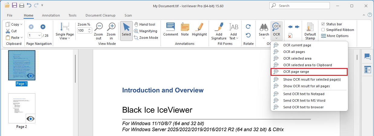Open the comments side panel icon
374x136 pixels.
(x=368, y=57)
